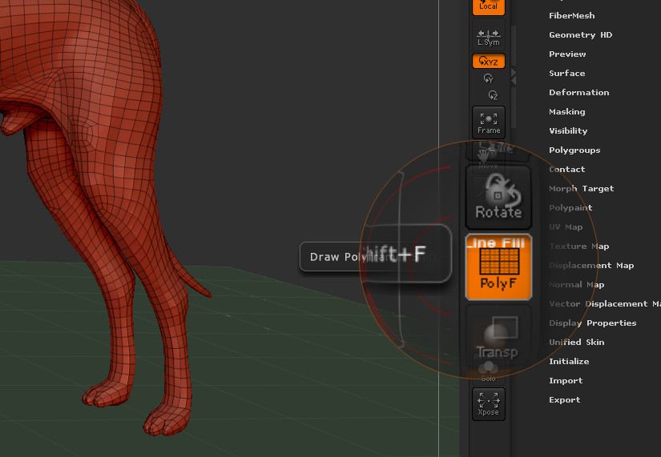Click the Frame mesh button
Viewport: 661px width, 457px height.
[488, 122]
